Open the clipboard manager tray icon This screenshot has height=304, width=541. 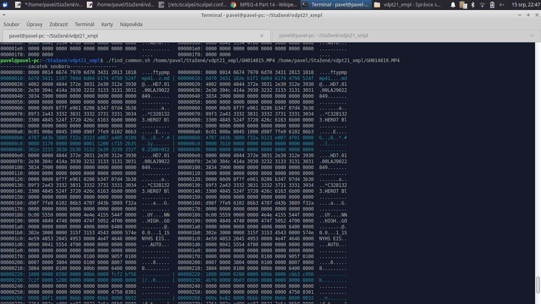point(463,5)
